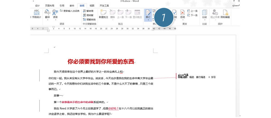Screen dimensions: 271x118
Task: Switch to the 引用 tab
Action: pos(62,6)
